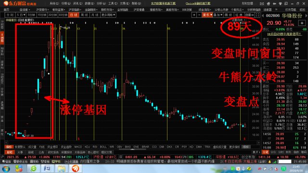Click the home icon in title bar
The width and height of the screenshot is (308, 173).
click(269, 3)
